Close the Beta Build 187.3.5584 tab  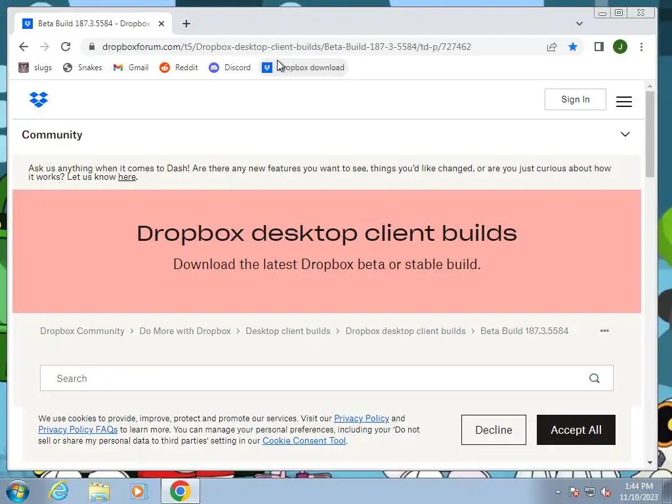pyautogui.click(x=161, y=24)
